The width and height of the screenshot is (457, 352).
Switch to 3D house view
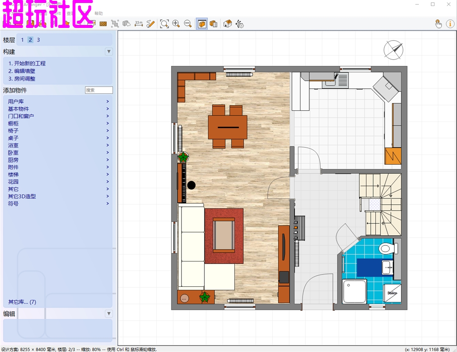[228, 24]
